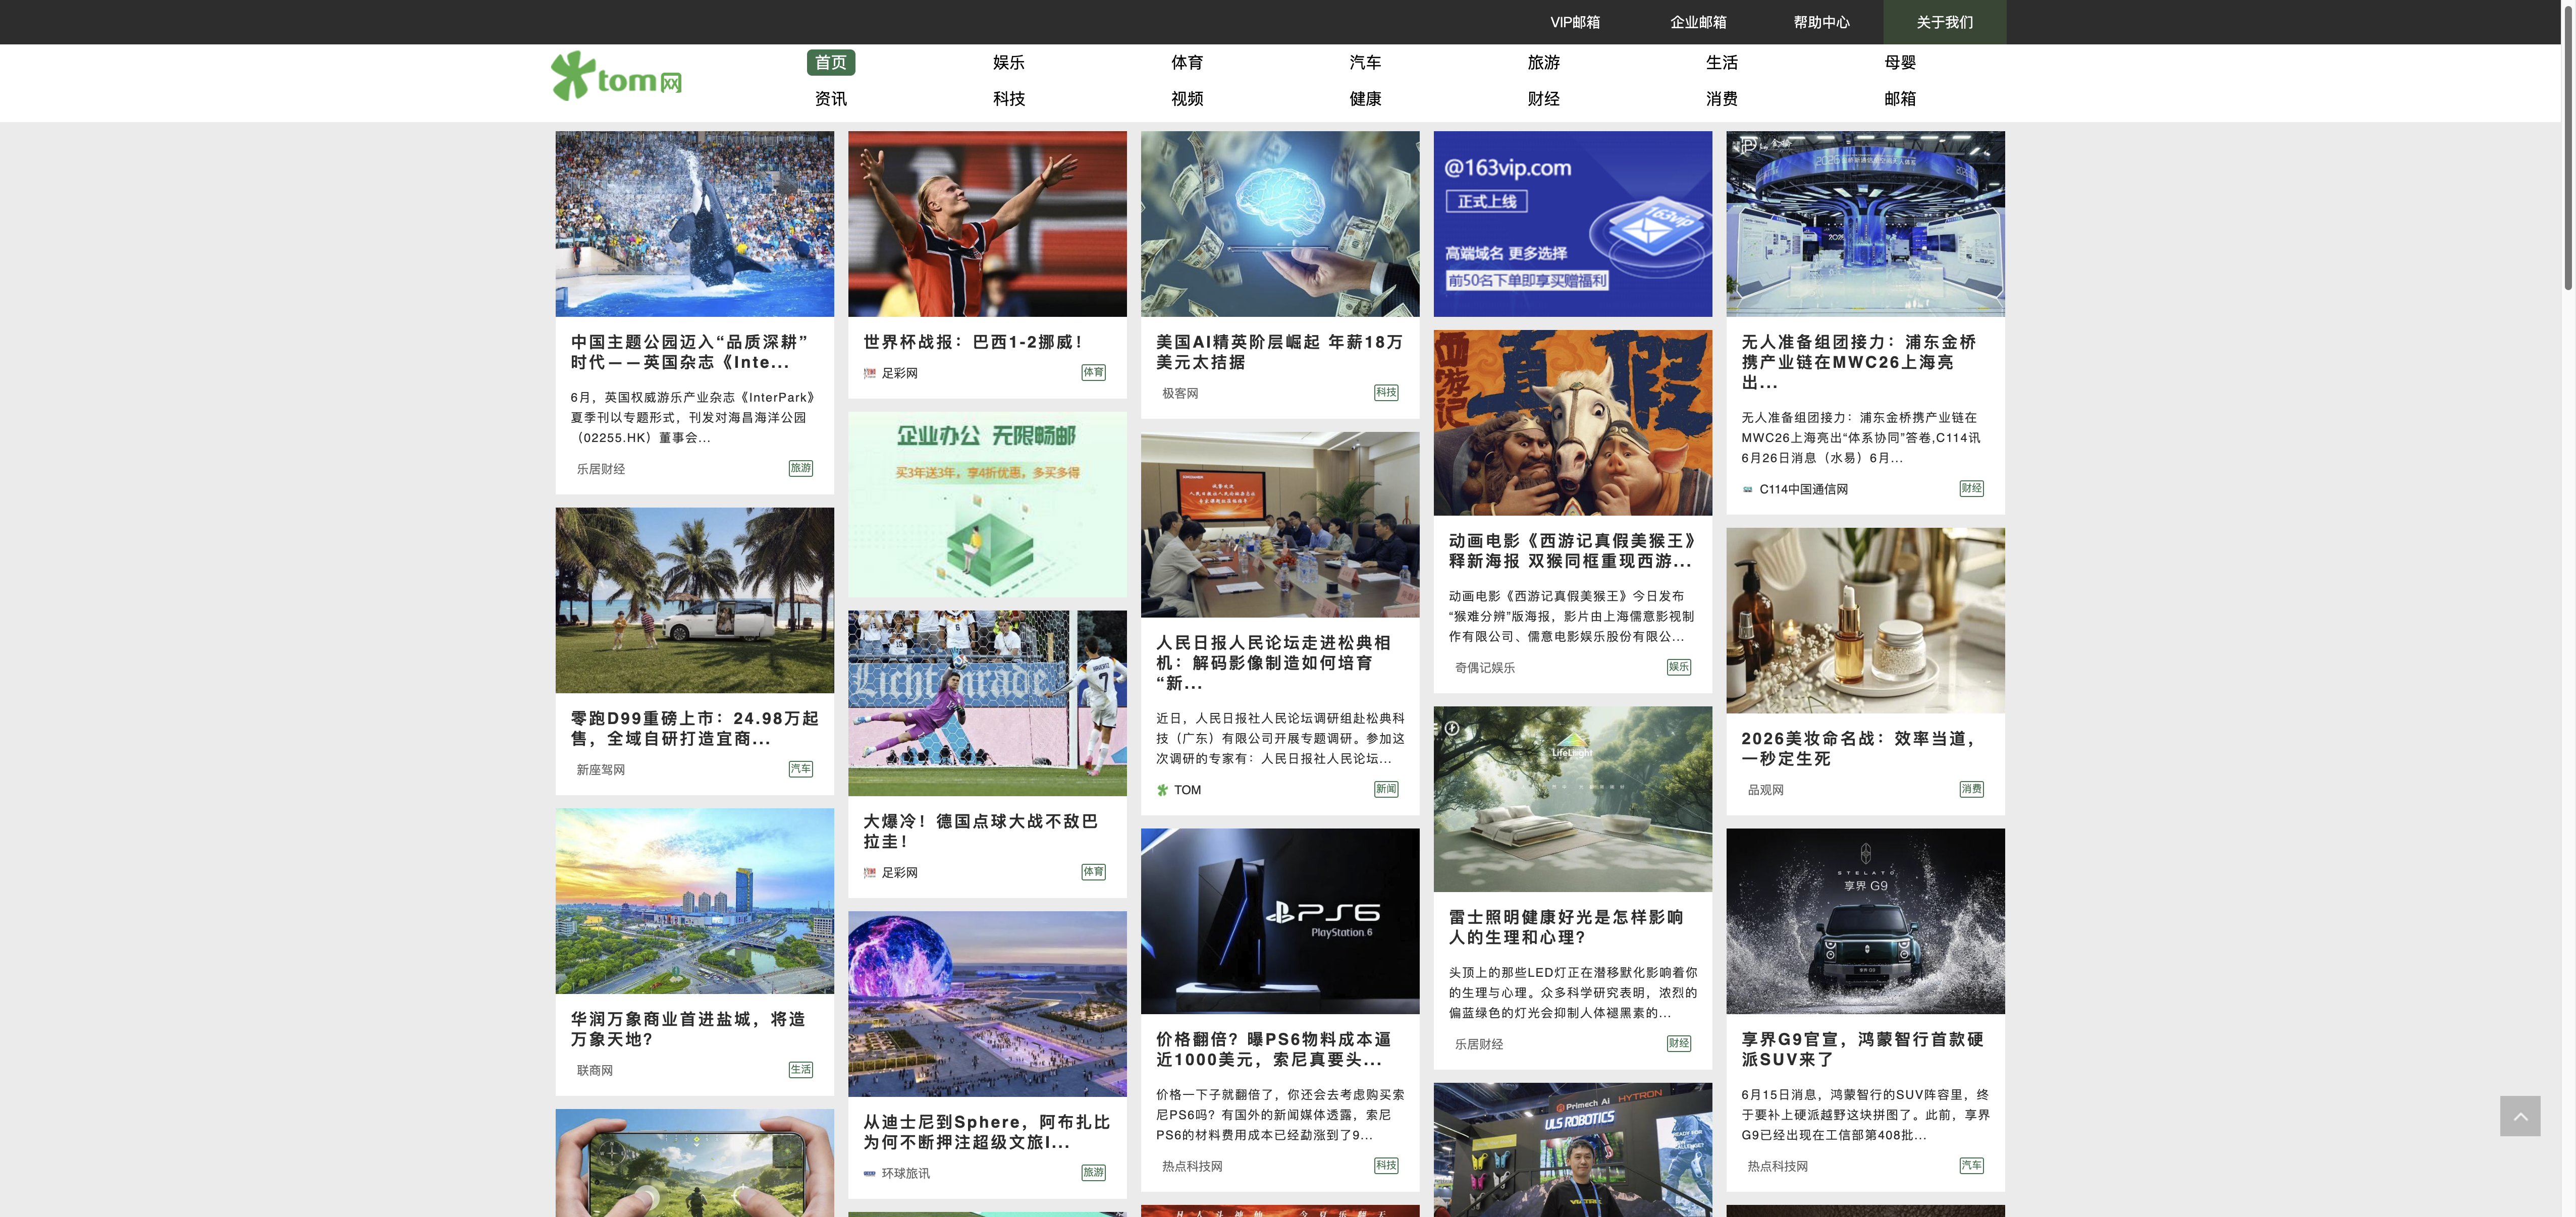Open the white van beach thumbnail
Screen dimensions: 2576x1217
(694, 600)
